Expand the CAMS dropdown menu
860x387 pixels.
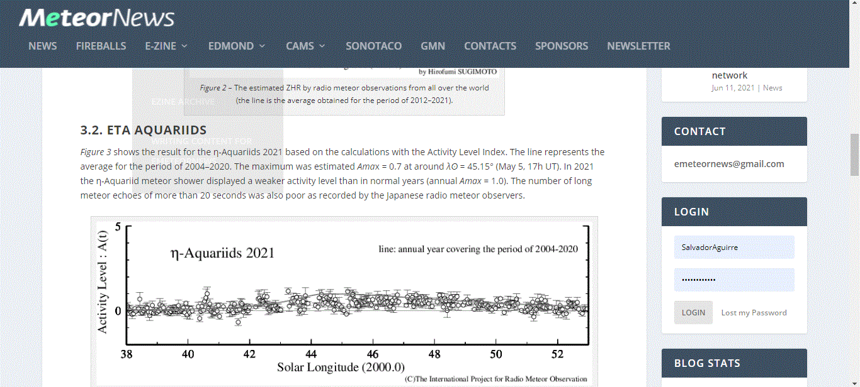coord(306,46)
